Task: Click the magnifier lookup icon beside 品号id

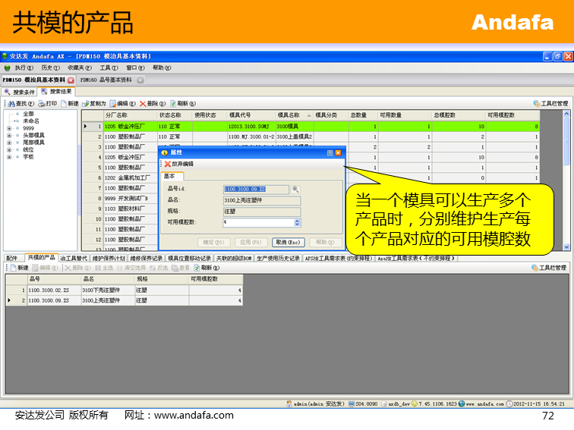Action: (296, 189)
